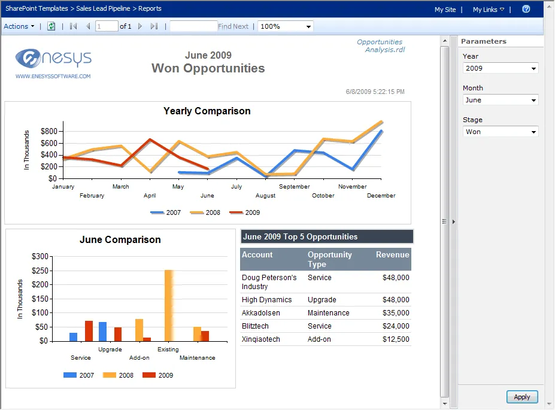555x410 pixels.
Task: Open the Stage parameter dropdown
Action: pyautogui.click(x=535, y=131)
